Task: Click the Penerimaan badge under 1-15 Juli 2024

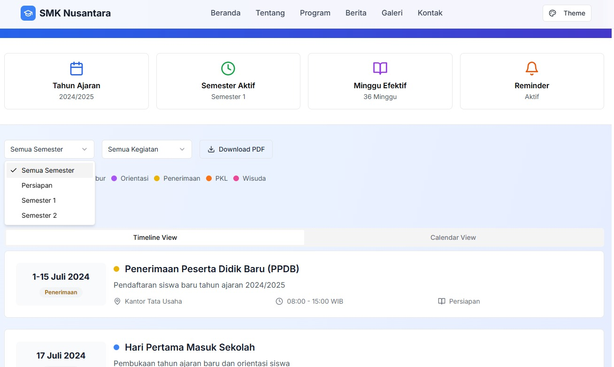Action: [61, 292]
